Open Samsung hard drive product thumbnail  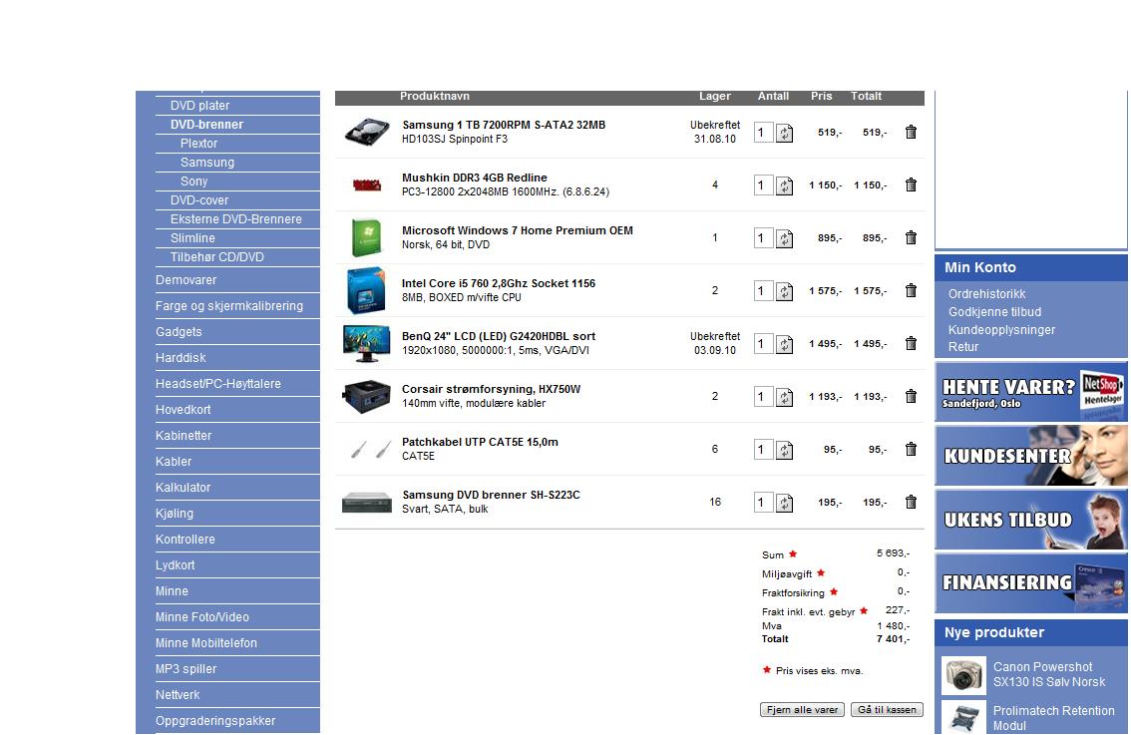[x=366, y=133]
